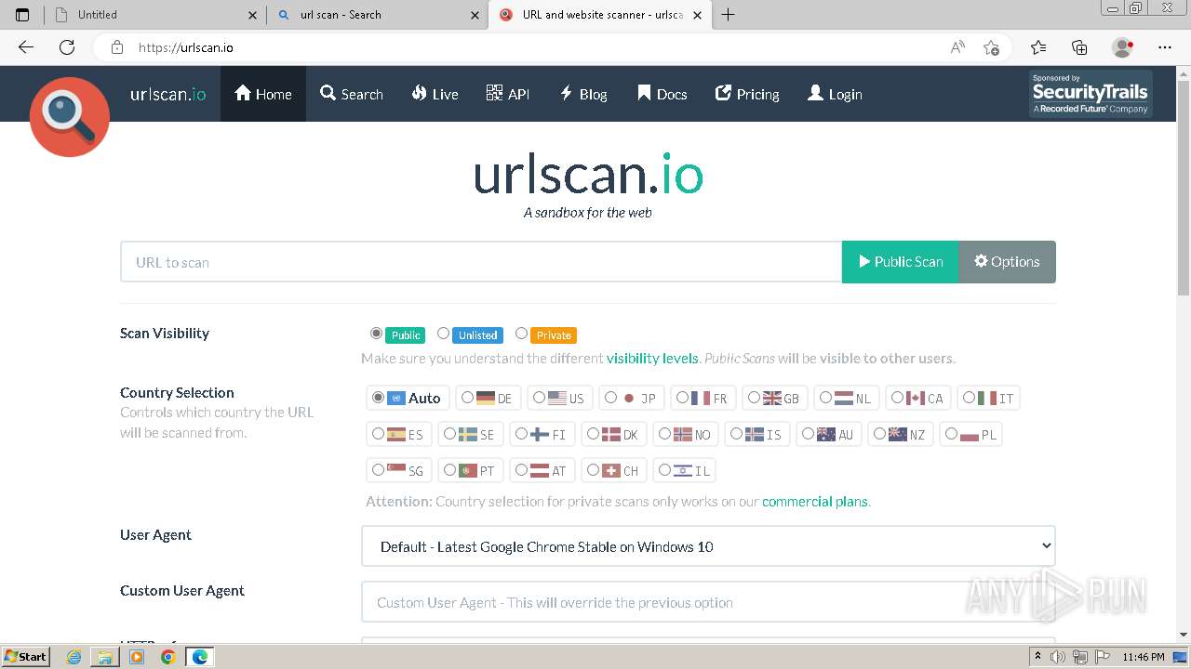Image resolution: width=1191 pixels, height=669 pixels.
Task: Select NZ country radio button
Action: point(879,434)
